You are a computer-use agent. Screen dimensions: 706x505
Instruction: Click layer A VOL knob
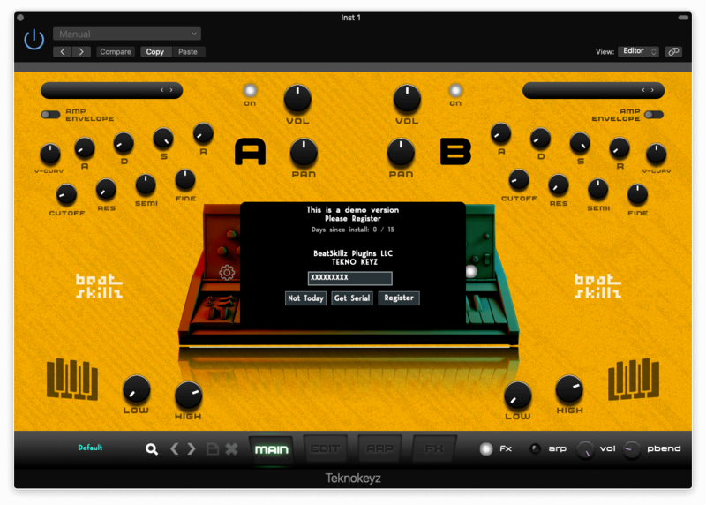(x=297, y=98)
